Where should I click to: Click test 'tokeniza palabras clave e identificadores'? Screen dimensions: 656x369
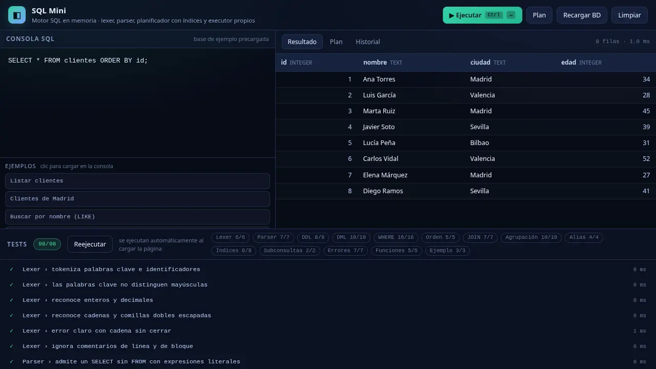(x=328, y=270)
